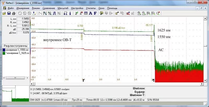
Task: Select trace измерение 1_1550.sor in the list
Action: pos(17,50)
